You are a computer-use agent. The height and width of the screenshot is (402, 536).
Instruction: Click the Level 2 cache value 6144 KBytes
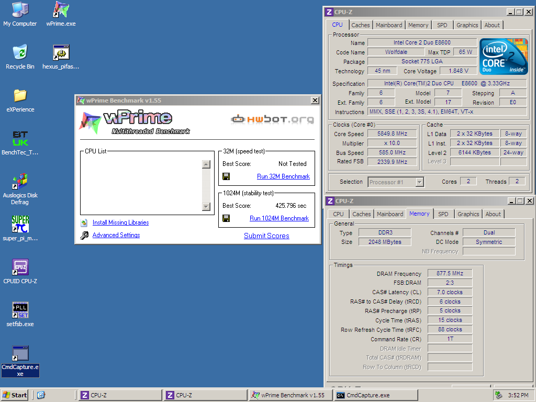click(x=474, y=152)
